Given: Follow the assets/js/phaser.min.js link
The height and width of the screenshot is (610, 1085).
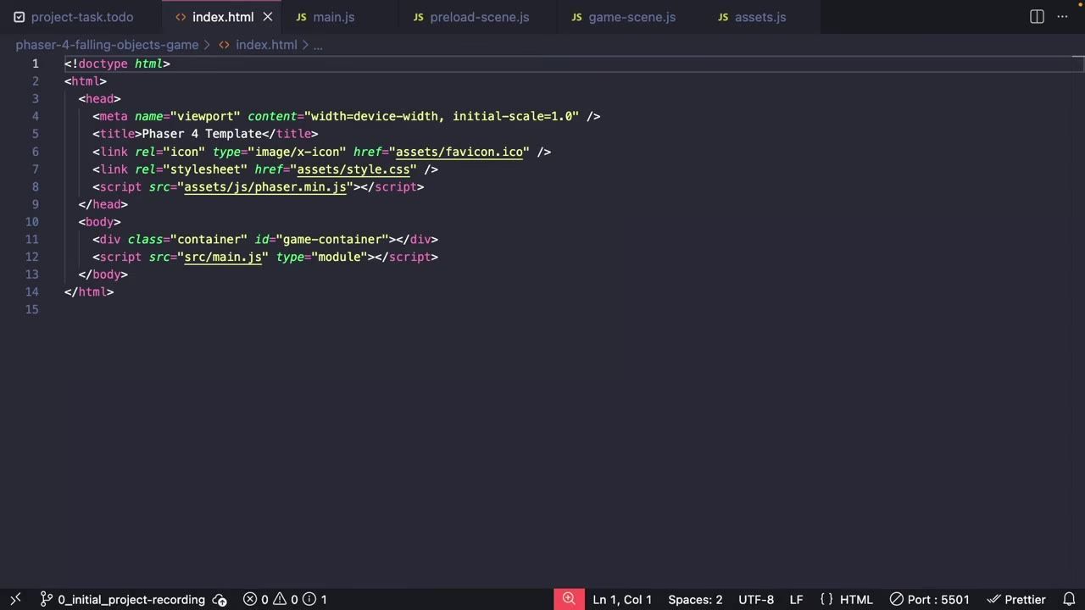Looking at the screenshot, I should click(265, 187).
